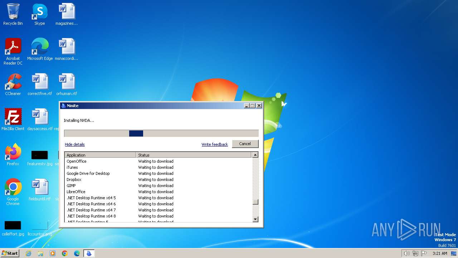Screen dimensions: 458x258
Task: Open the Google Chrome desktop shortcut
Action: [13, 192]
